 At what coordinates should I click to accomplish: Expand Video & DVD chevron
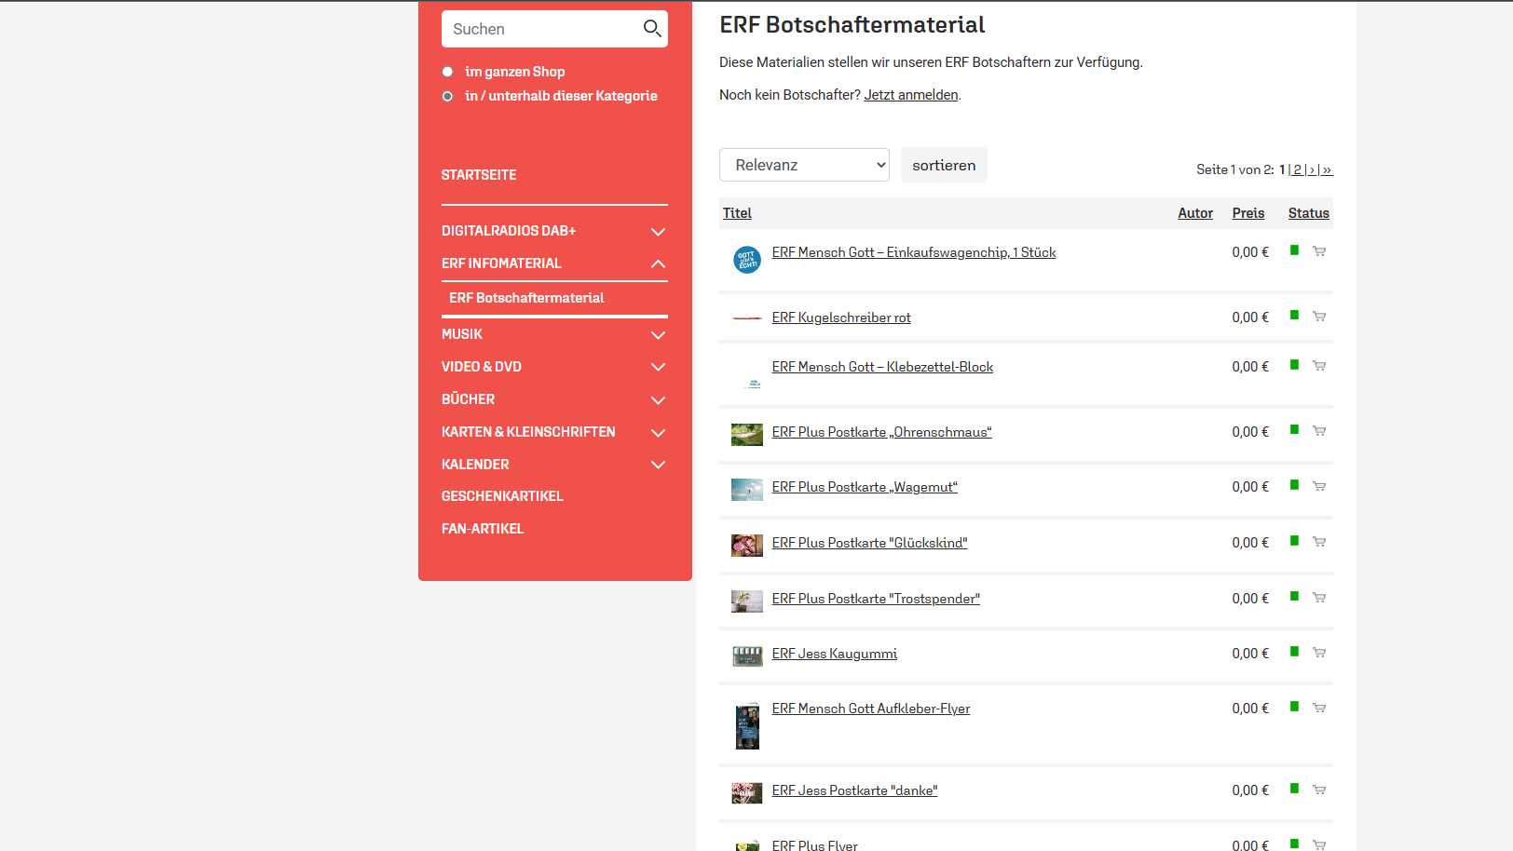click(x=658, y=367)
